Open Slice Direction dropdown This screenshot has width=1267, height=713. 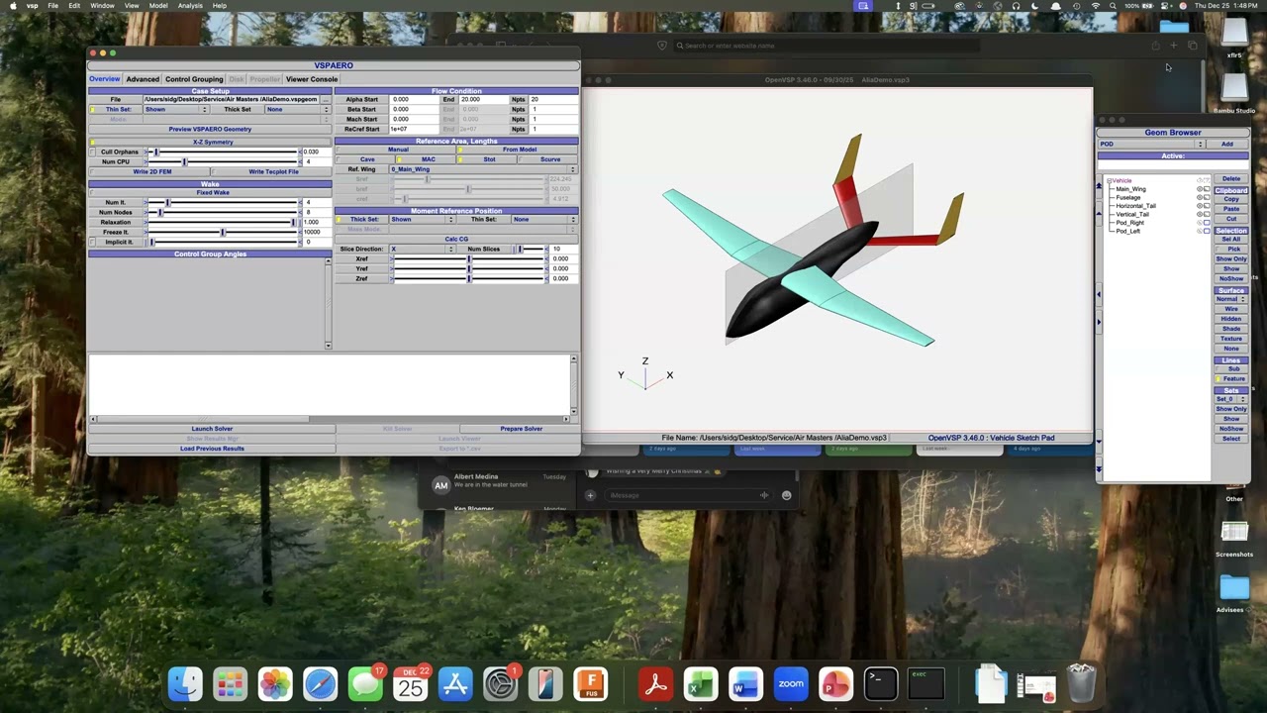click(422, 249)
